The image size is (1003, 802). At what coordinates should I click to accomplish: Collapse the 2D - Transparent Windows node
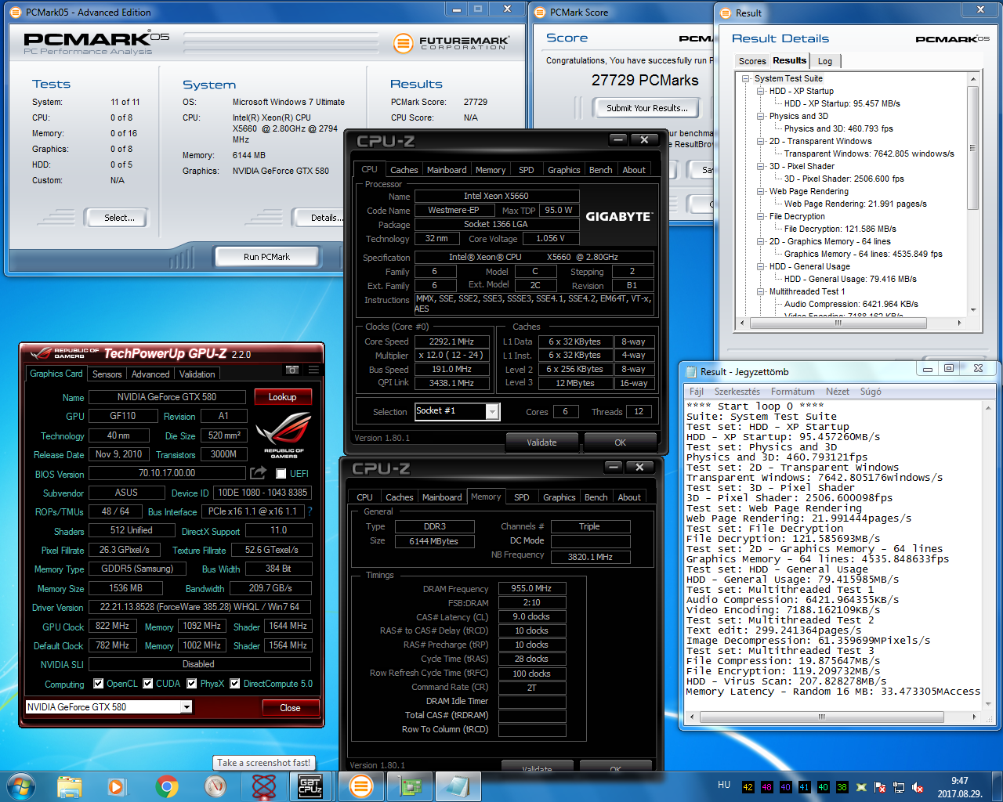click(x=760, y=141)
